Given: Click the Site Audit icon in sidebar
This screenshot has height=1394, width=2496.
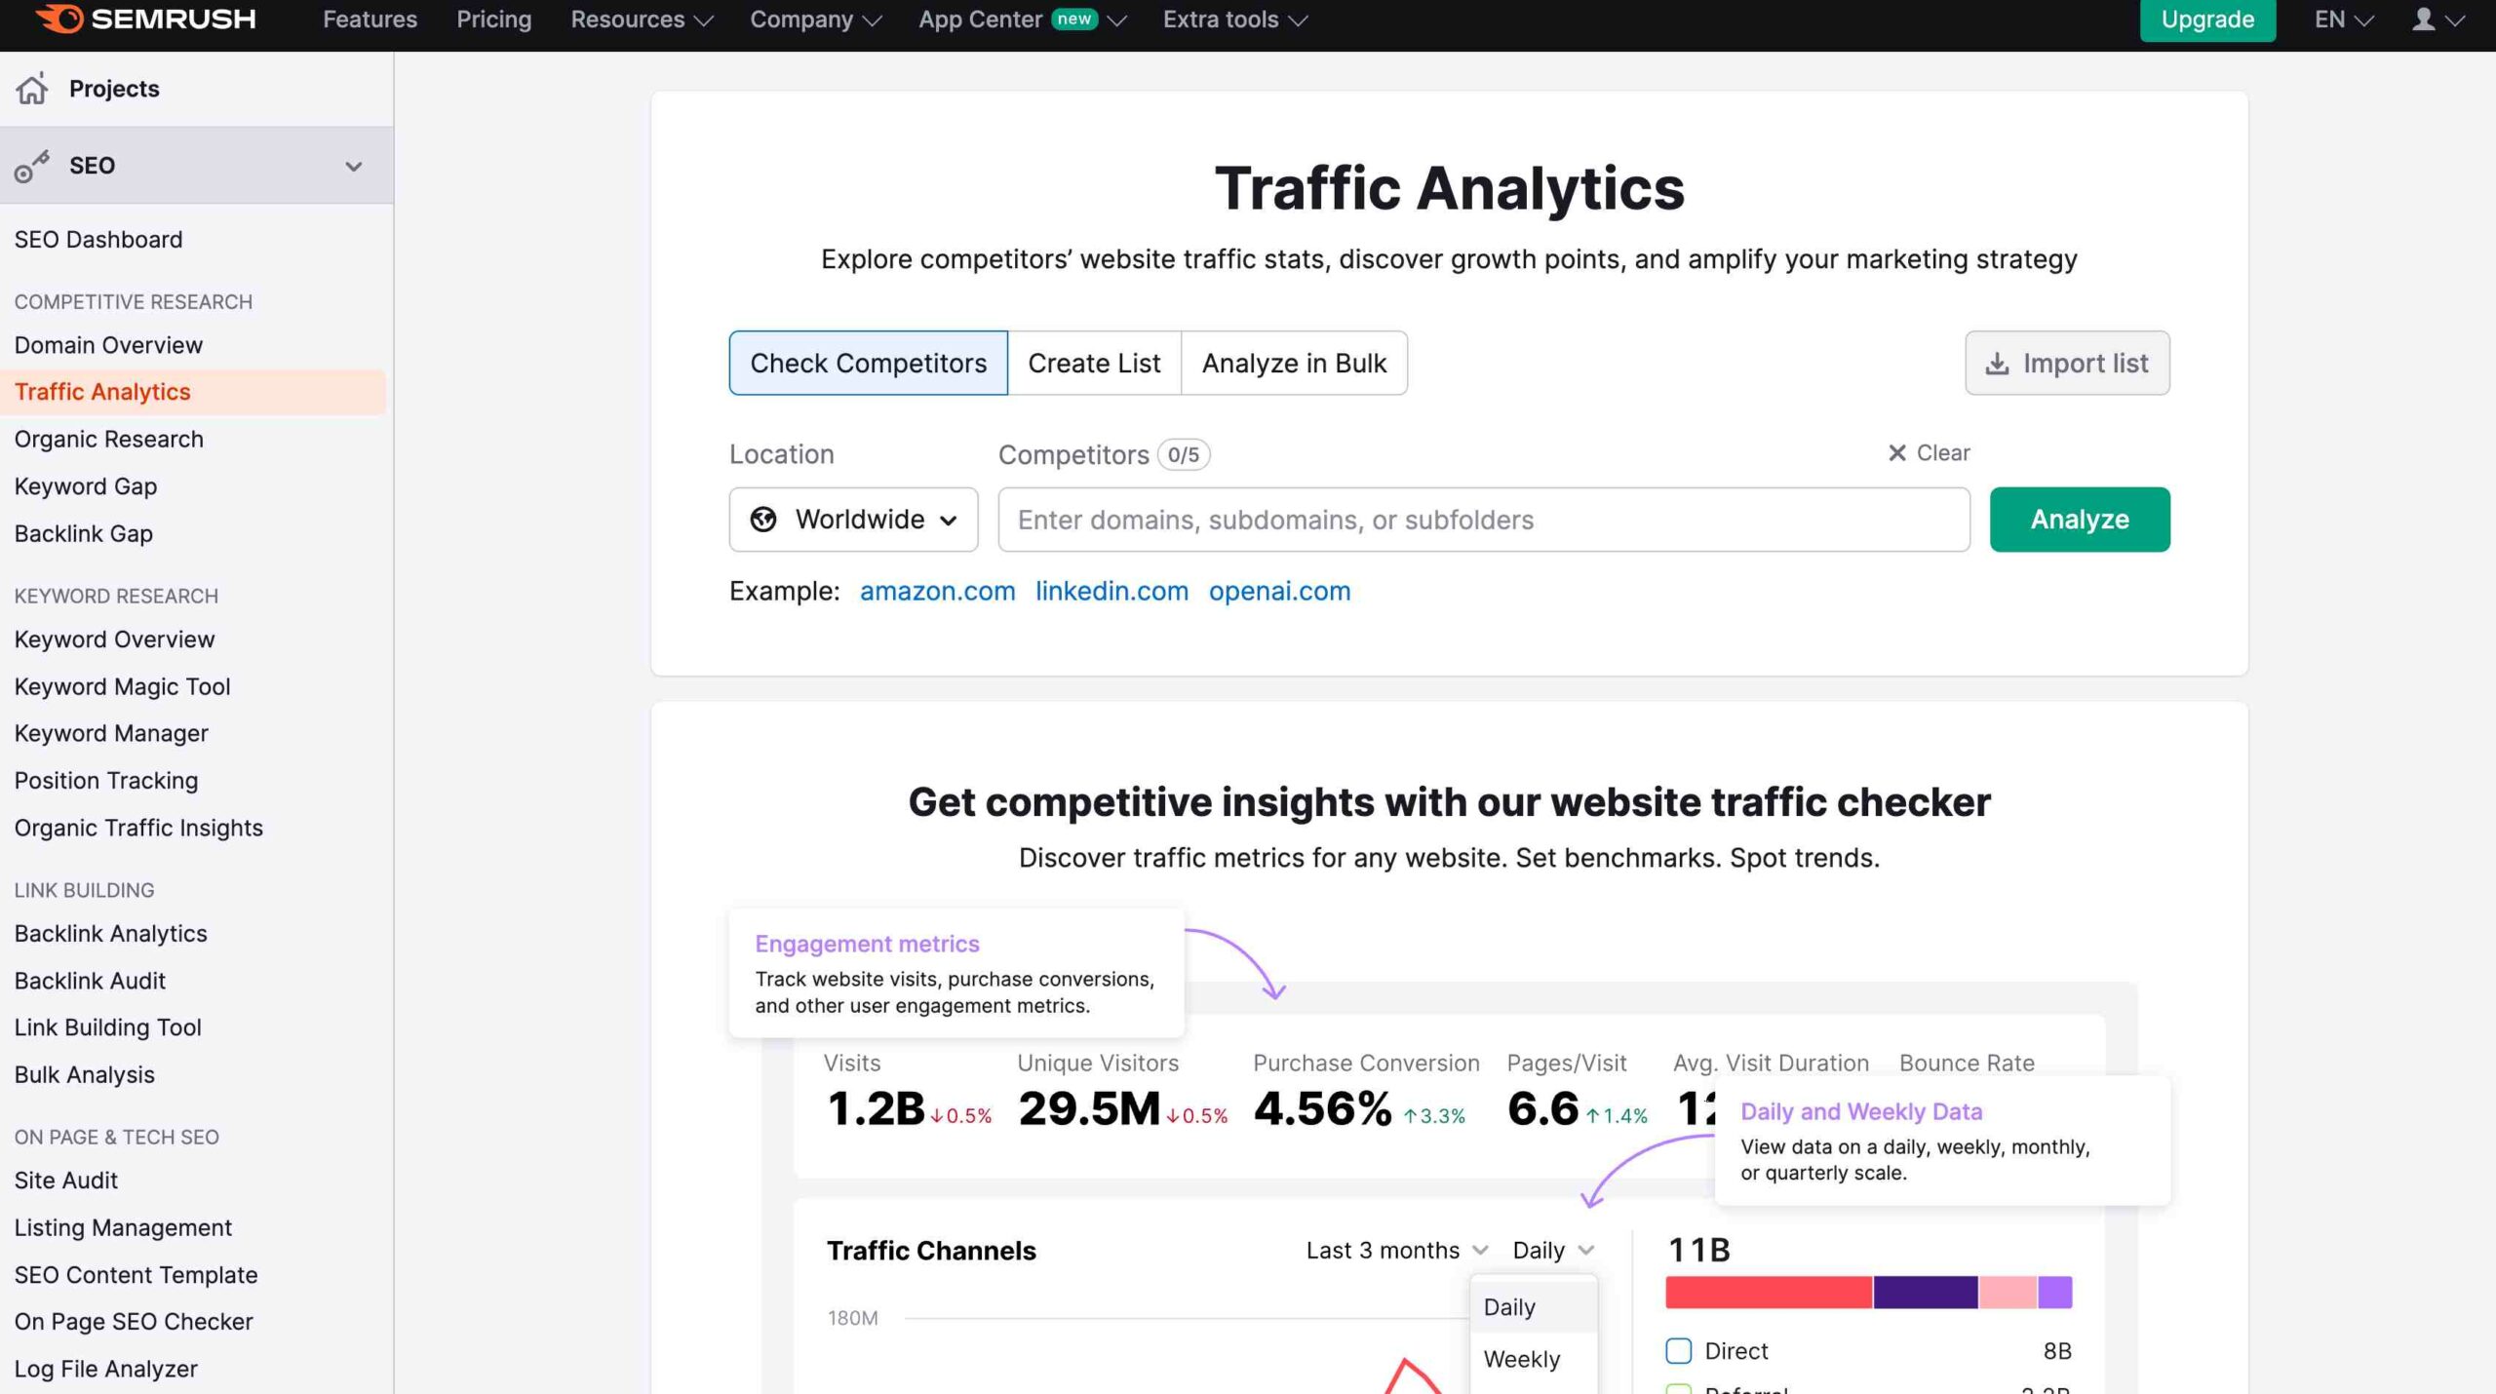Looking at the screenshot, I should click(65, 1180).
